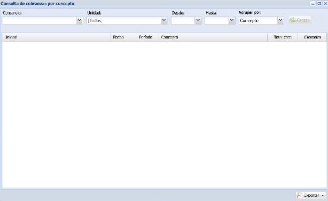Open the Hasta date picker arrow
The image size is (328, 201).
tap(232, 20)
